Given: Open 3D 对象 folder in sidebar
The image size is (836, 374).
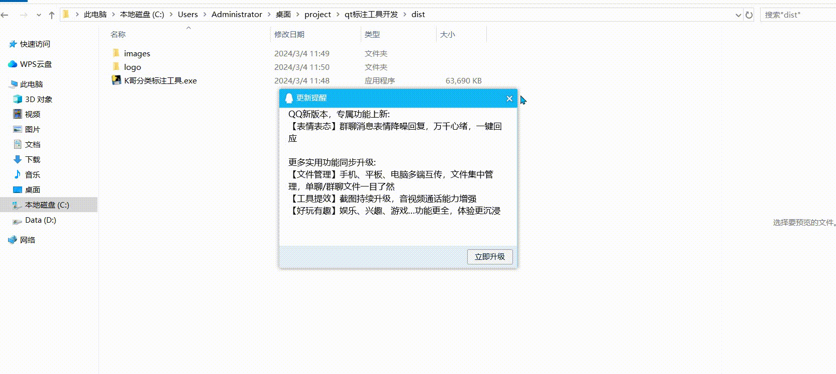Looking at the screenshot, I should 39,100.
